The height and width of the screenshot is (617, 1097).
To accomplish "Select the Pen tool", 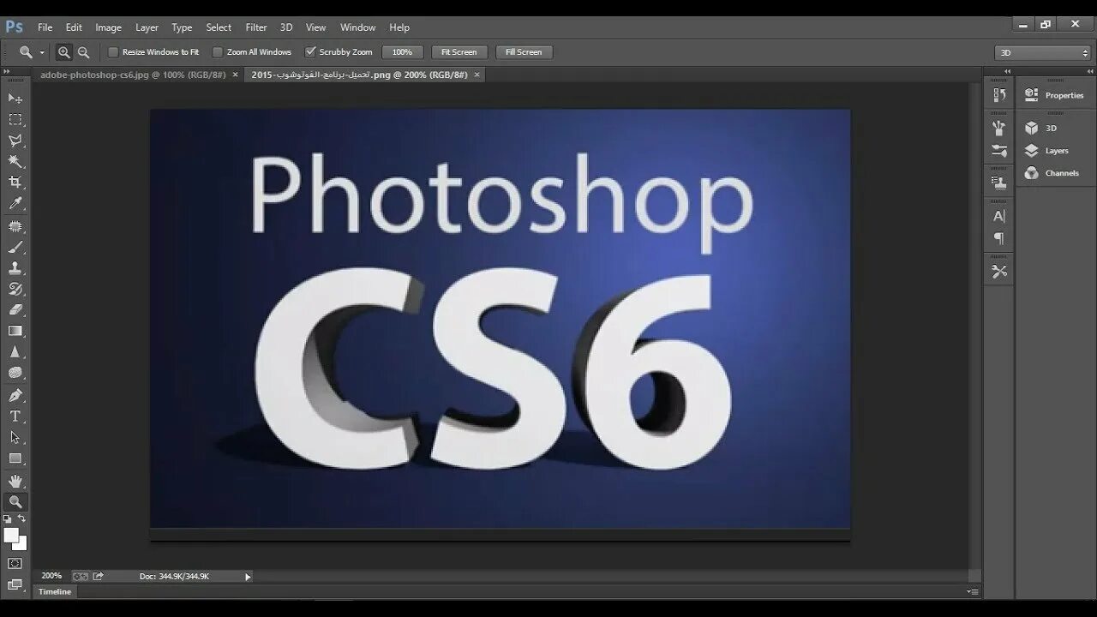I will [x=15, y=395].
